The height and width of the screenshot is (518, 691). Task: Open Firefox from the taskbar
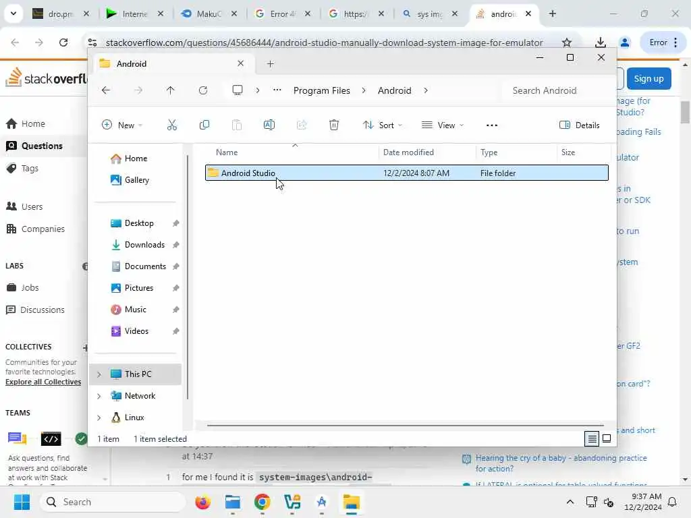[202, 502]
